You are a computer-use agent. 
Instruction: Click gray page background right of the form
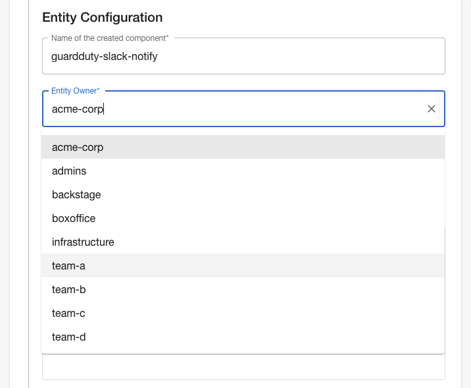tap(466, 198)
